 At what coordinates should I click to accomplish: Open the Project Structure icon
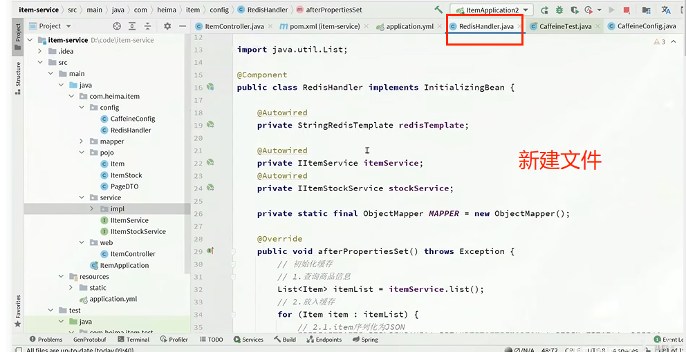click(646, 10)
